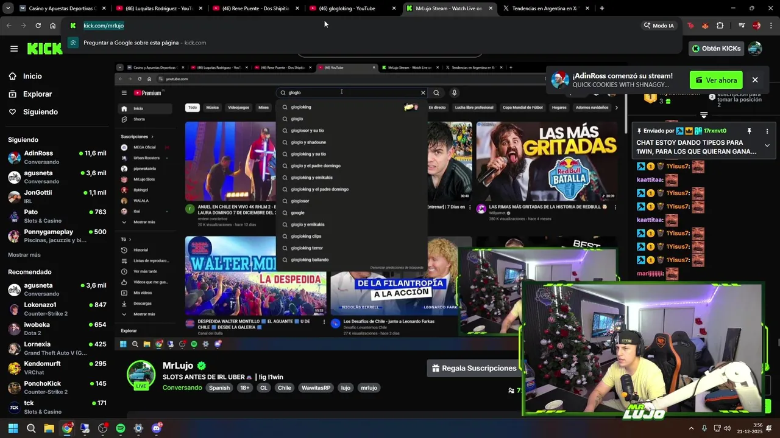Switch to Tendencias en Argentina X tab
The width and height of the screenshot is (780, 438).
(x=546, y=9)
